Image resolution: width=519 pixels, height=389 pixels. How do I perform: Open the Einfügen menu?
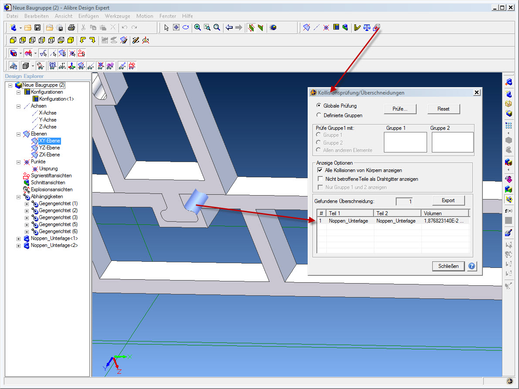[x=88, y=16]
